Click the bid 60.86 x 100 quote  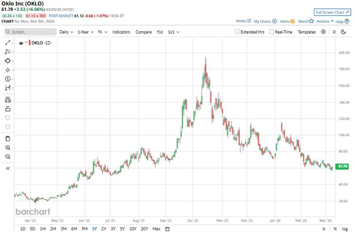click(12, 16)
